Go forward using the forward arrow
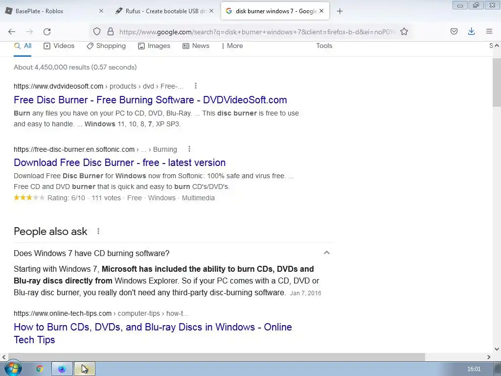501x376 pixels. [x=29, y=32]
